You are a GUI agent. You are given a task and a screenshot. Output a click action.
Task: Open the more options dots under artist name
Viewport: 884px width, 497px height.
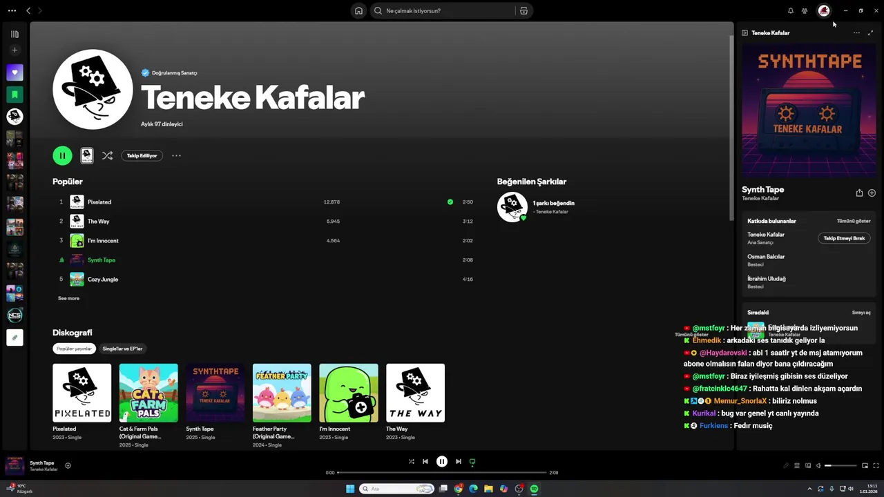176,156
